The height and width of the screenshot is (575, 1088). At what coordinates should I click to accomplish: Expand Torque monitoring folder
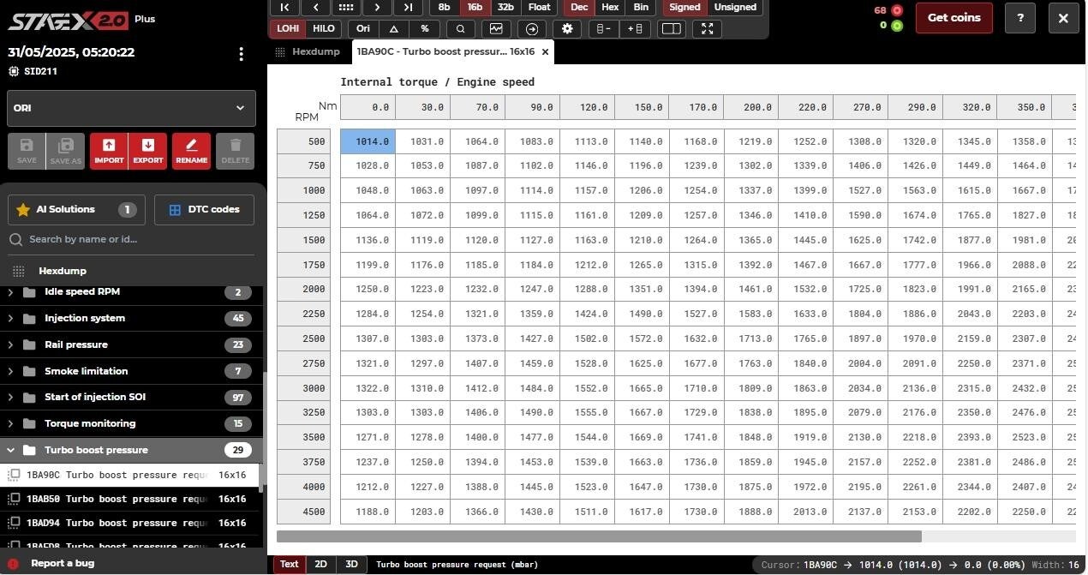[11, 424]
